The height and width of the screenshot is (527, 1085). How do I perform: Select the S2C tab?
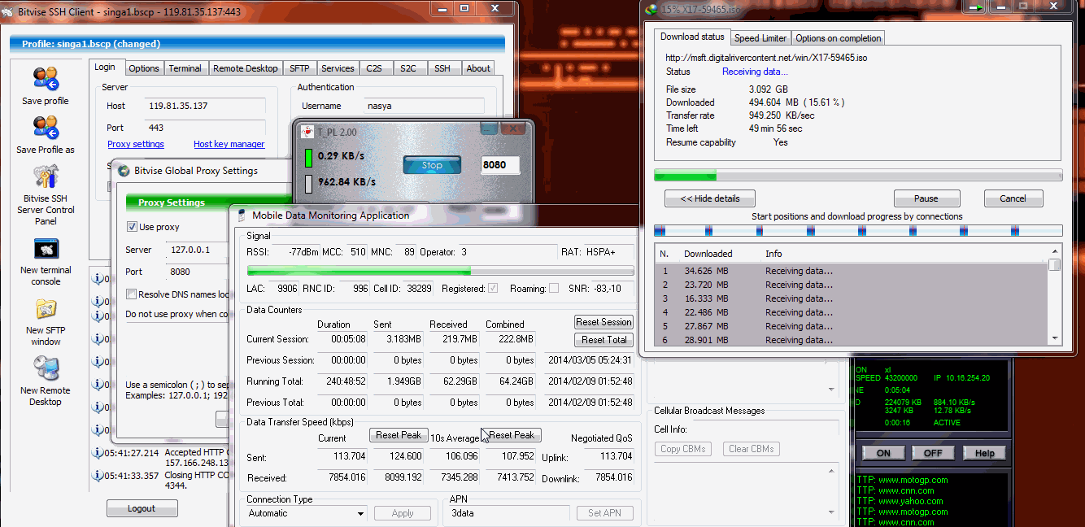pyautogui.click(x=408, y=68)
